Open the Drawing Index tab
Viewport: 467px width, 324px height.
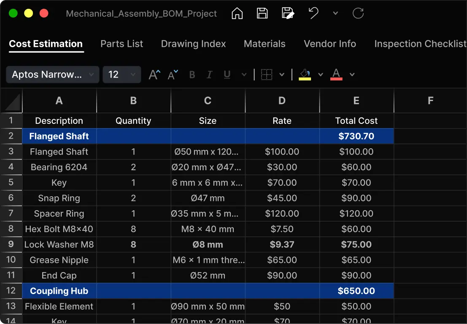(194, 44)
